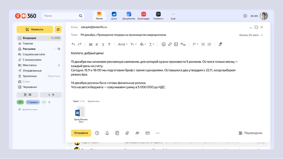Image resolution: width=283 pixels, height=159 pixels.
Task: Insert a link with chain icon
Action: 170,44
